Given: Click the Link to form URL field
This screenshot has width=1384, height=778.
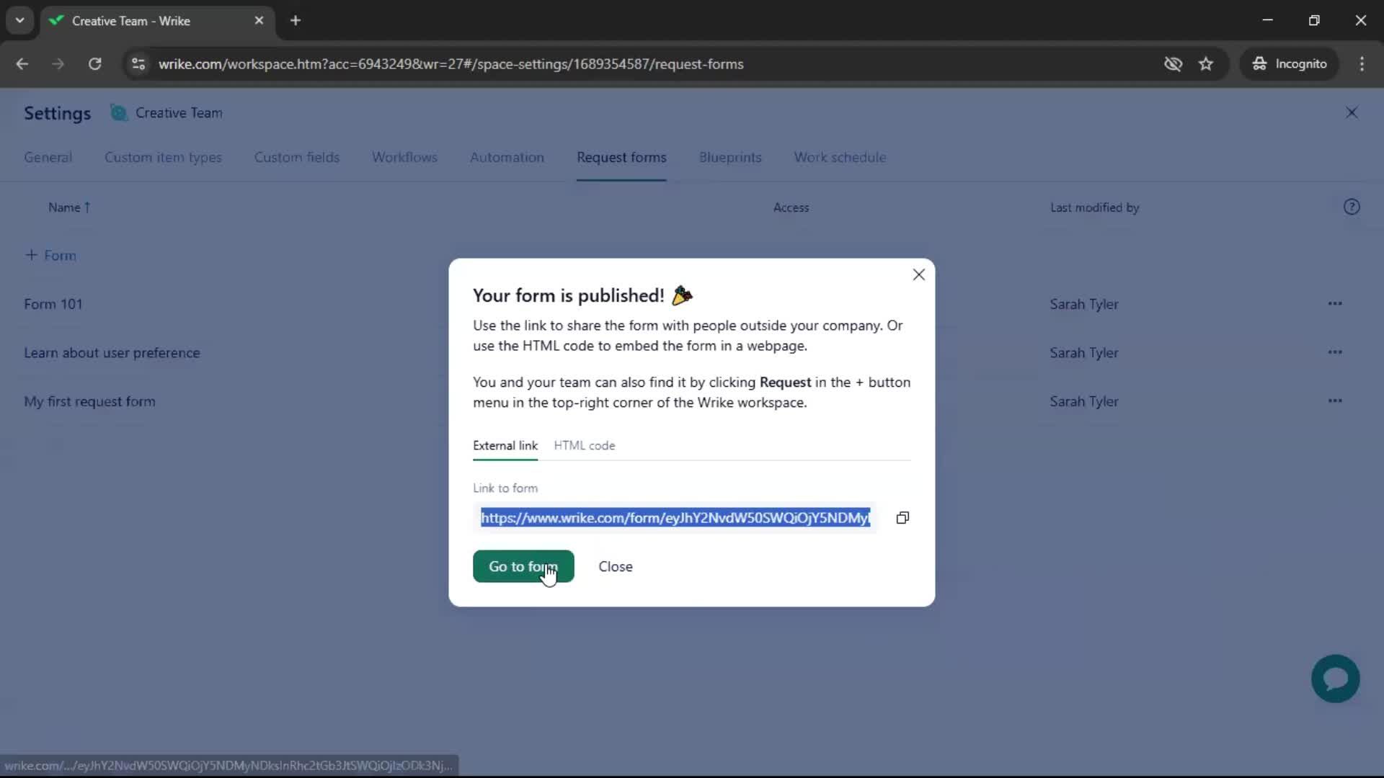Looking at the screenshot, I should [675, 518].
